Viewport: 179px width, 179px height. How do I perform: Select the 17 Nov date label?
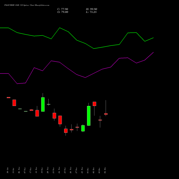pyautogui.click(x=30, y=170)
